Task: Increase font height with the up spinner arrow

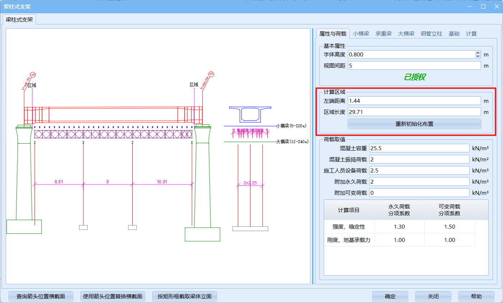Action: click(477, 53)
